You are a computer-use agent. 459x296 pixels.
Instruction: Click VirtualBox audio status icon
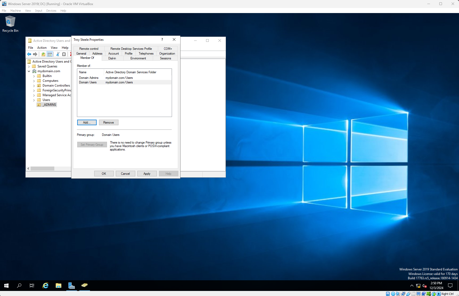398,294
